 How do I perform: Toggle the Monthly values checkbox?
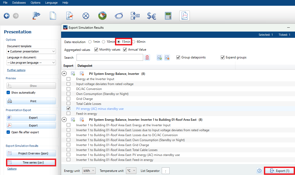[96, 50]
